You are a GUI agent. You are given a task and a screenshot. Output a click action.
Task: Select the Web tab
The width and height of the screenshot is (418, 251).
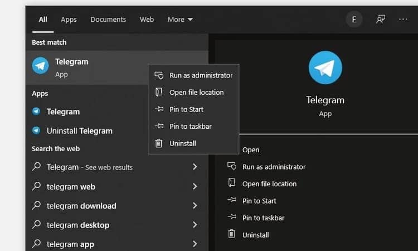coord(147,20)
